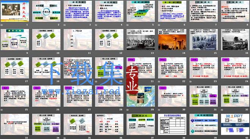
Task: Select slide 14 with the orange sunset image
Action: 172,39
